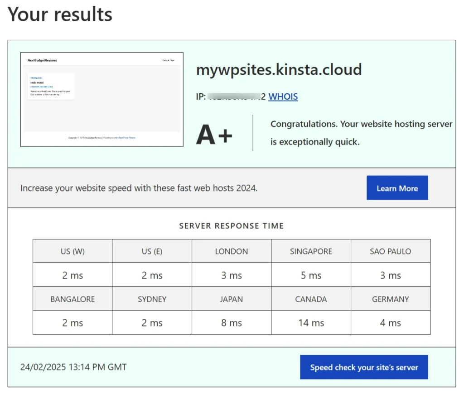Select the BANGALORE row label
The height and width of the screenshot is (395, 464).
click(x=72, y=299)
